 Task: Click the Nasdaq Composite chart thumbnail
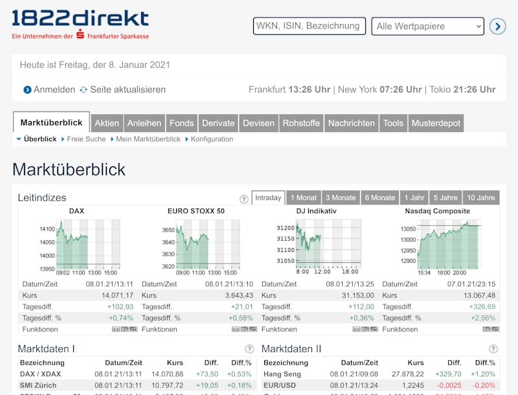pos(441,246)
